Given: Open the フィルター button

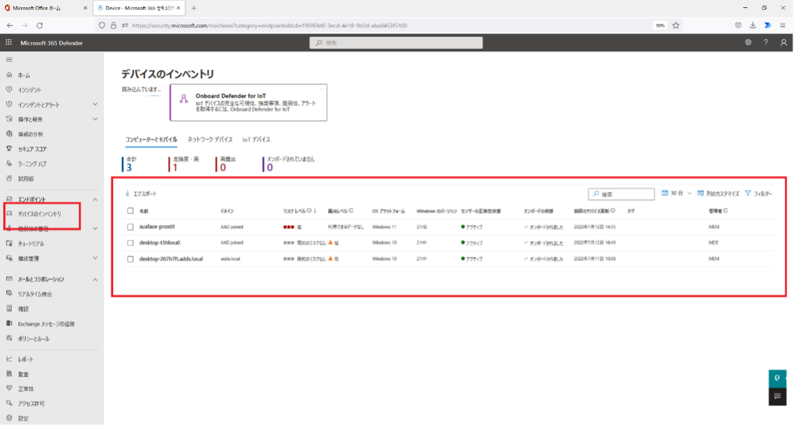Looking at the screenshot, I should coord(758,194).
